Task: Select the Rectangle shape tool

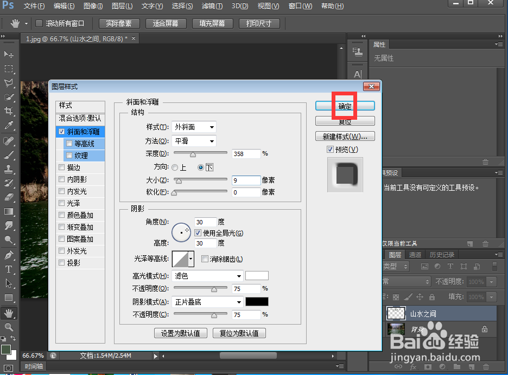Action: point(9,298)
